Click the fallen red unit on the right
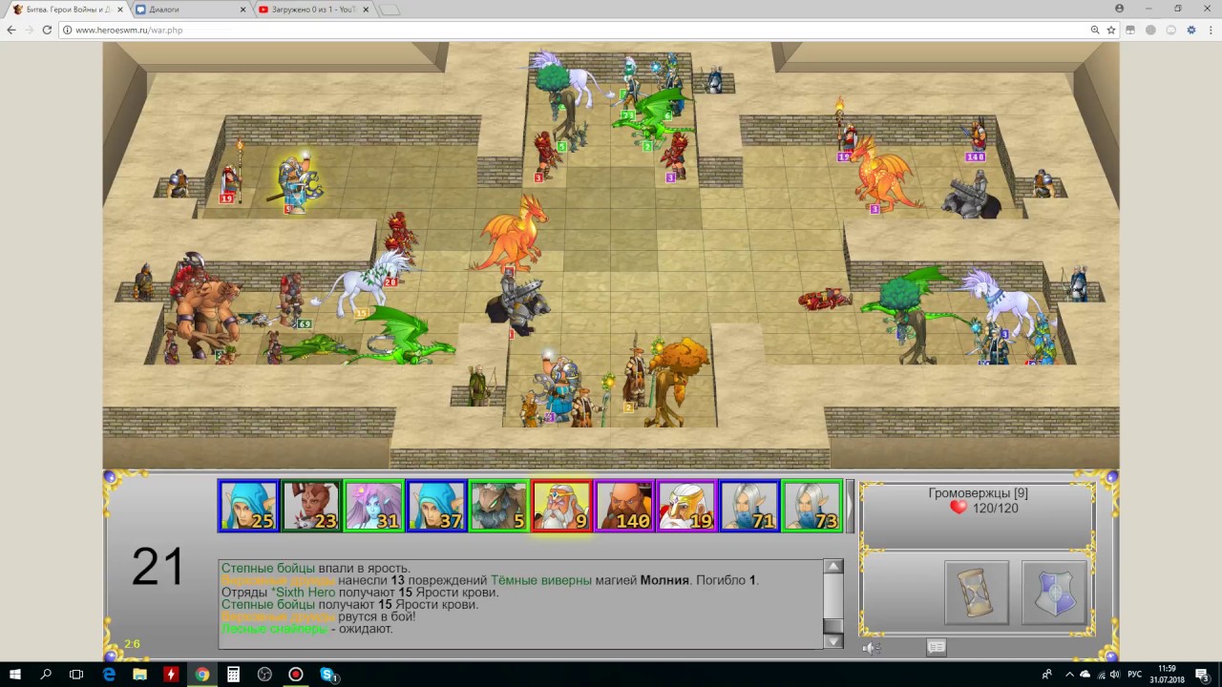The height and width of the screenshot is (687, 1222). pyautogui.click(x=825, y=299)
